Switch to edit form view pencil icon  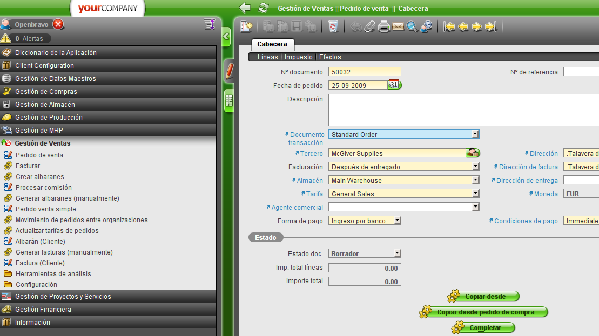229,71
